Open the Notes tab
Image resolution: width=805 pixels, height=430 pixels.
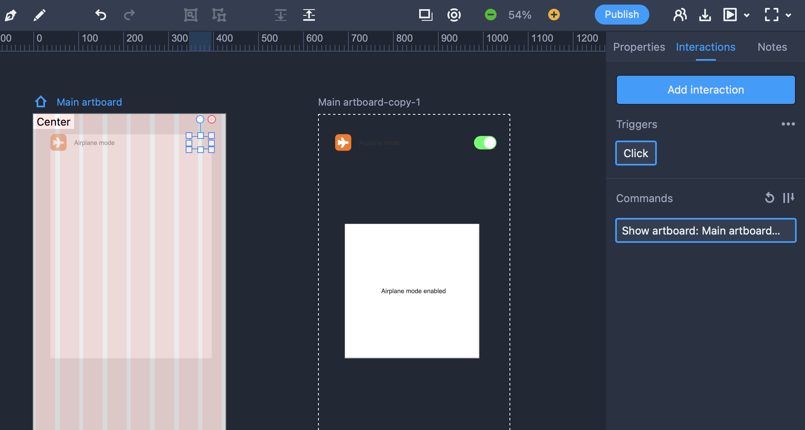(772, 47)
